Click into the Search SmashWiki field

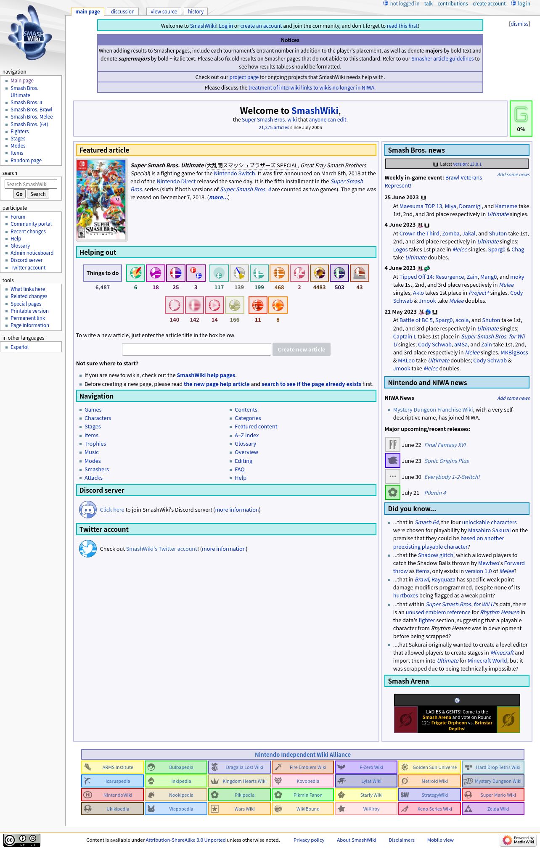[31, 184]
